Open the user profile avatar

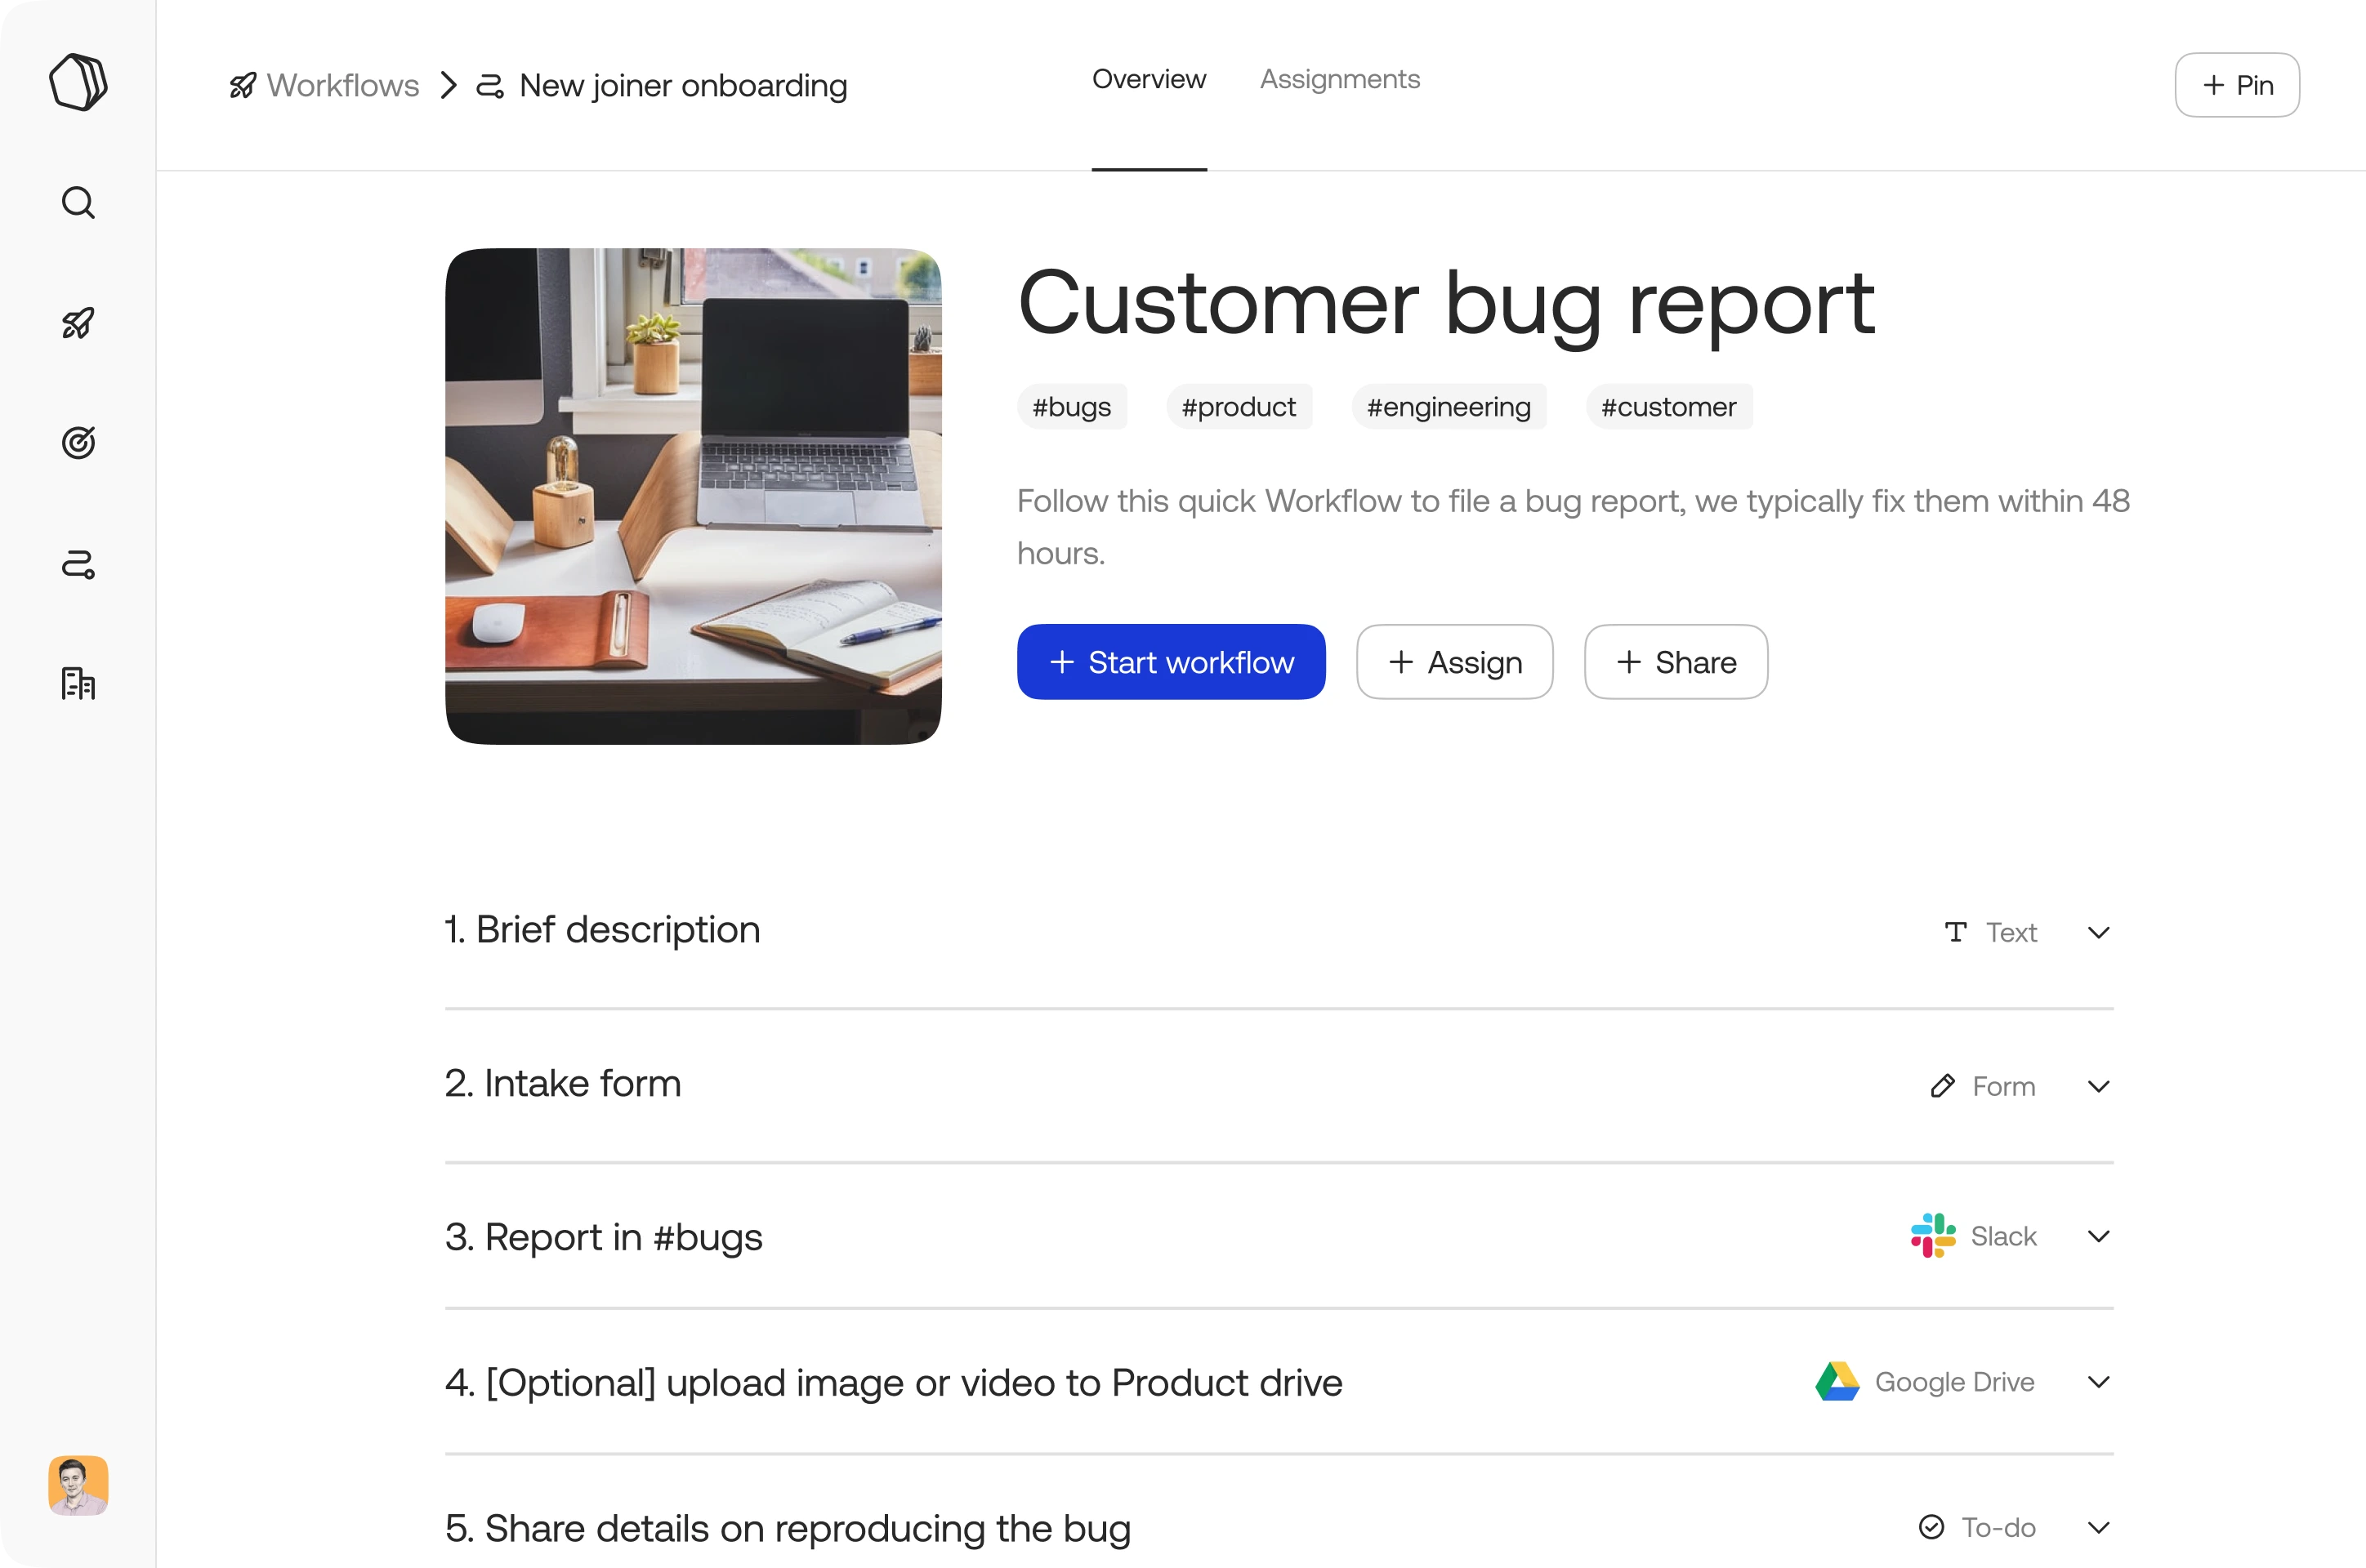78,1485
